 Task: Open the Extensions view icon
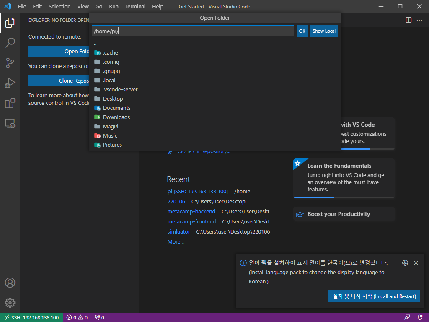10,103
